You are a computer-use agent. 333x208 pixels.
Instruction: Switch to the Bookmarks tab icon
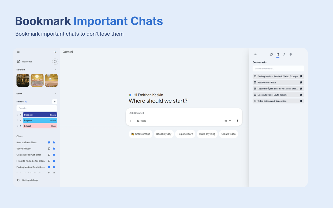click(x=278, y=54)
